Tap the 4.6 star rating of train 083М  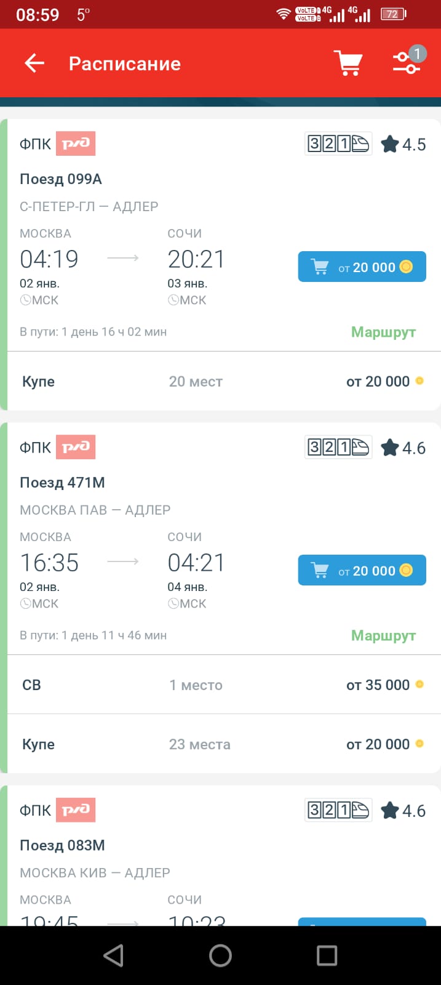[403, 810]
